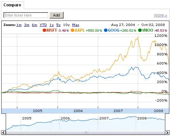Select the 10y zoom option
172x137 pixels.
(x=66, y=25)
